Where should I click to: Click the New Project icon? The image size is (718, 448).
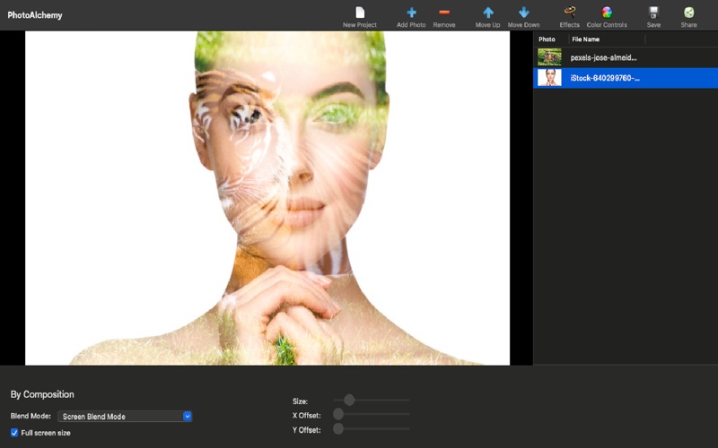click(360, 13)
